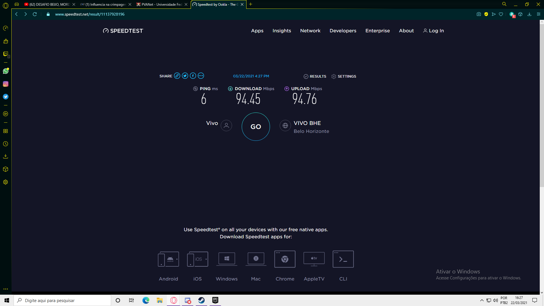Take snapshot with the camera icon
This screenshot has width=544, height=306.
click(x=479, y=14)
